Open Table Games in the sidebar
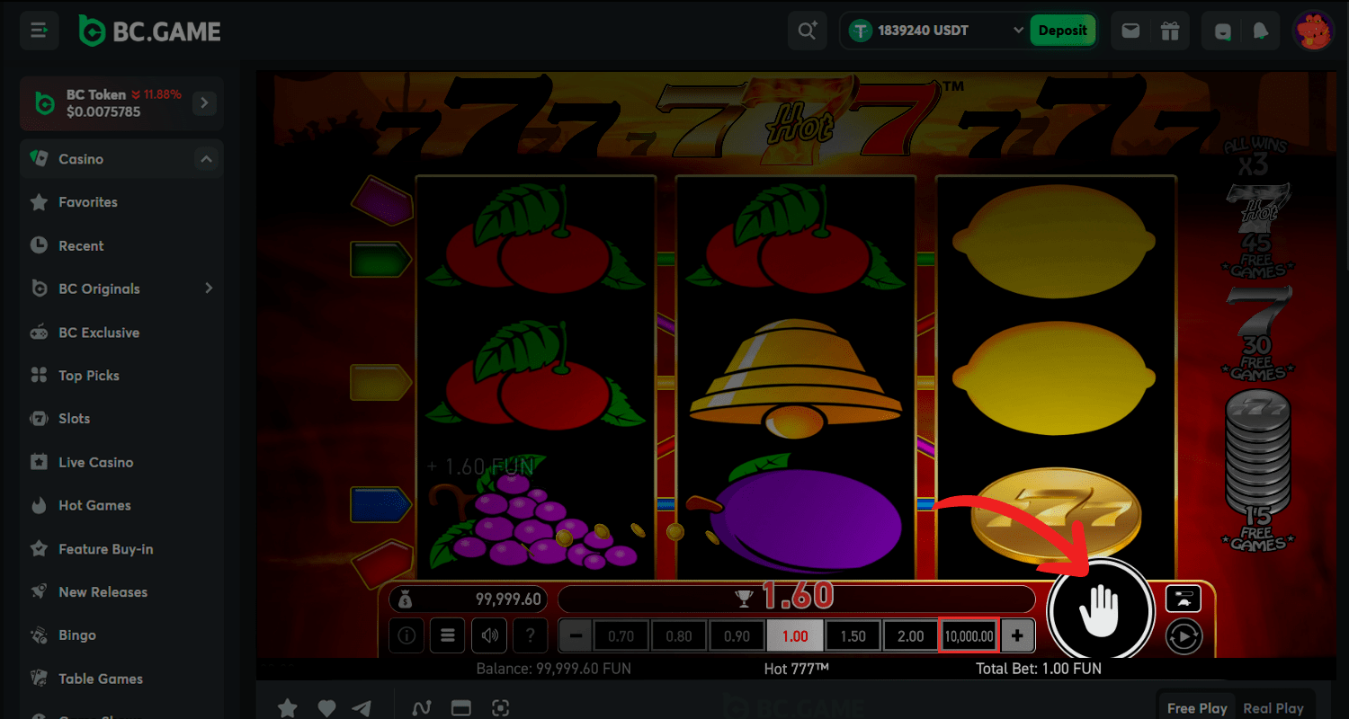The image size is (1349, 719). tap(121, 679)
